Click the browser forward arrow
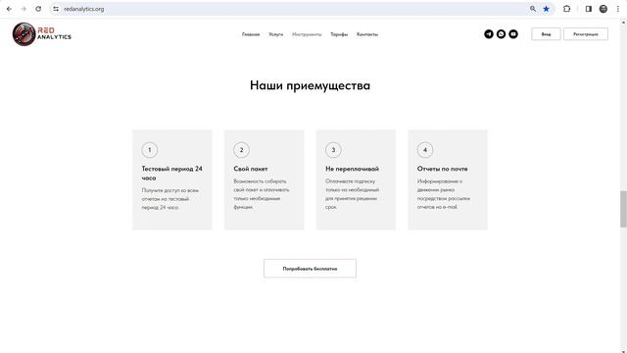 coord(24,9)
